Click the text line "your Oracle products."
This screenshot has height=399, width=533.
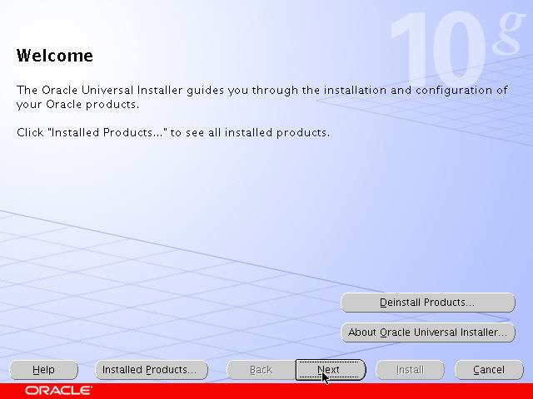click(77, 105)
